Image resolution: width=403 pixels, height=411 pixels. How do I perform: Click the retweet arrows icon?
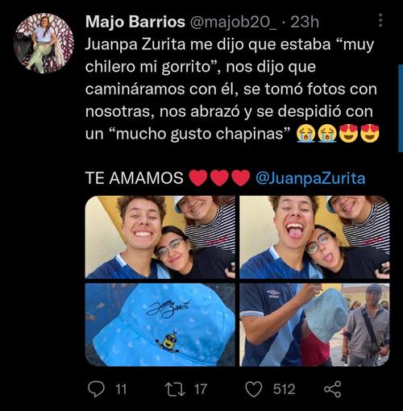tap(175, 389)
